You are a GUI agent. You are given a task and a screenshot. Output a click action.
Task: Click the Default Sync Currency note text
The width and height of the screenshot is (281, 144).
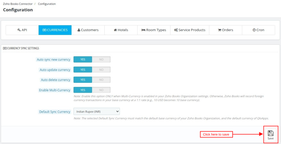pyautogui.click(x=171, y=118)
